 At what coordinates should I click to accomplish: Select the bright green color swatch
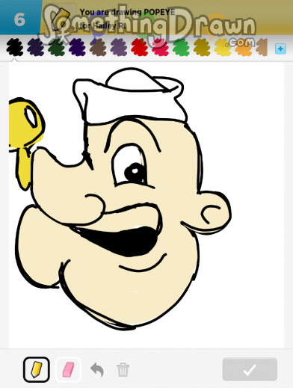coord(181,47)
